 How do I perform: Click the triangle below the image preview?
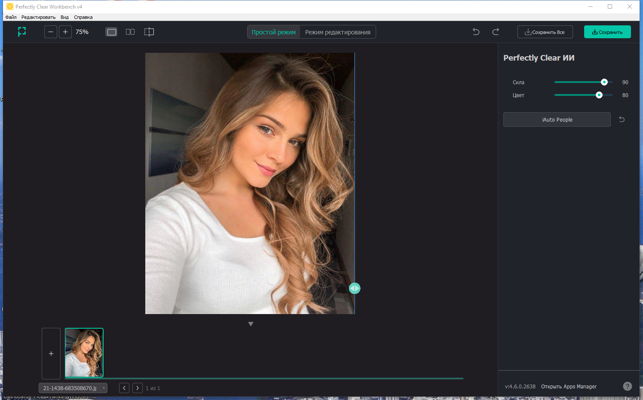coord(251,324)
